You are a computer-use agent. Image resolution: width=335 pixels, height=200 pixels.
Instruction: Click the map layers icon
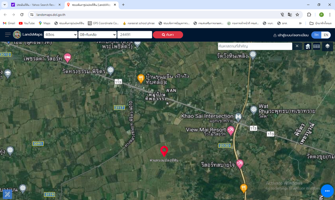coord(327,46)
